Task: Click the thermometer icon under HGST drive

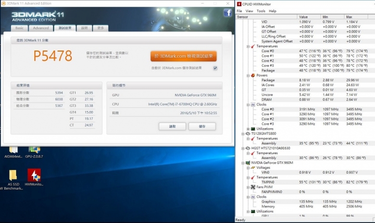Action: (253, 153)
